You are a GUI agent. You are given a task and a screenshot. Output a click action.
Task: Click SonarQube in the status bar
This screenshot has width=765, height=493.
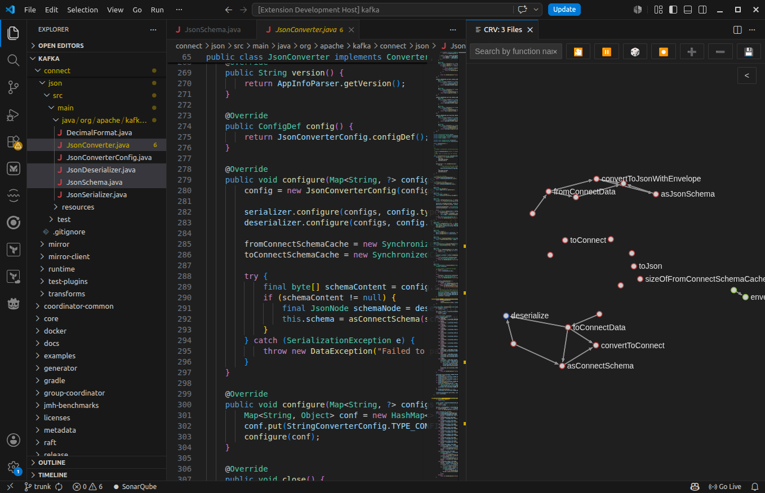pyautogui.click(x=135, y=487)
